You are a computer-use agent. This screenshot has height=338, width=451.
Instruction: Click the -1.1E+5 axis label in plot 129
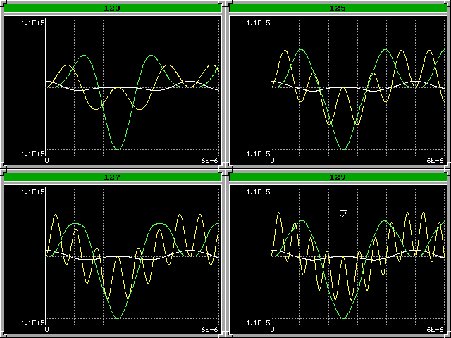[256, 323]
